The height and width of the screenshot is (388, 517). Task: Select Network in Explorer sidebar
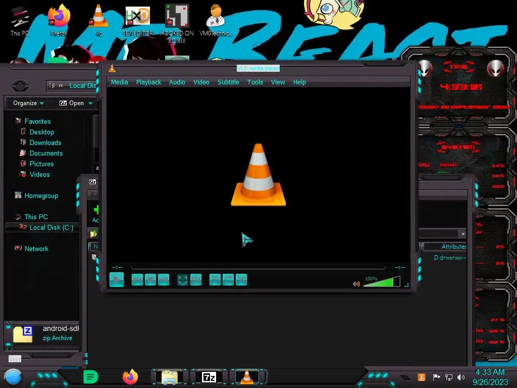(36, 249)
